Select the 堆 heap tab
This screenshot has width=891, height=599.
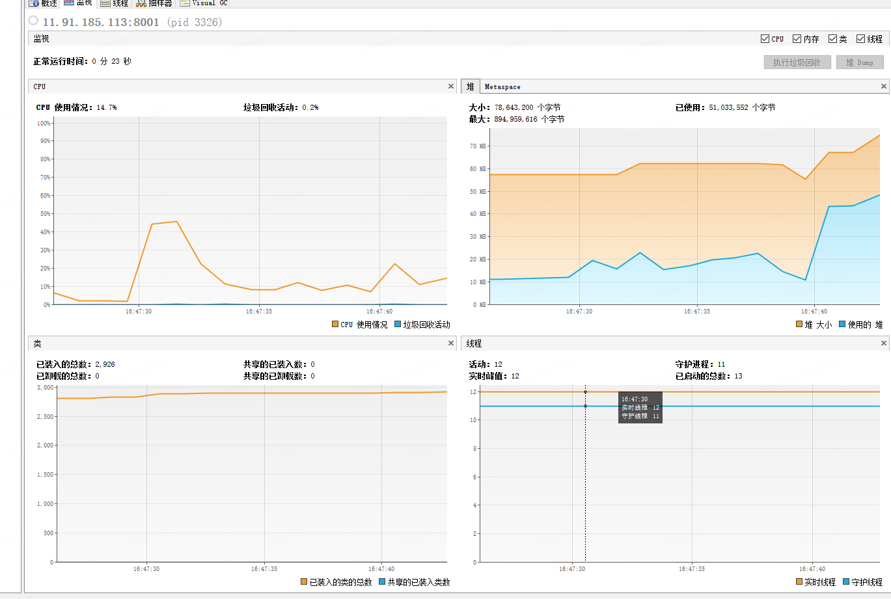470,87
